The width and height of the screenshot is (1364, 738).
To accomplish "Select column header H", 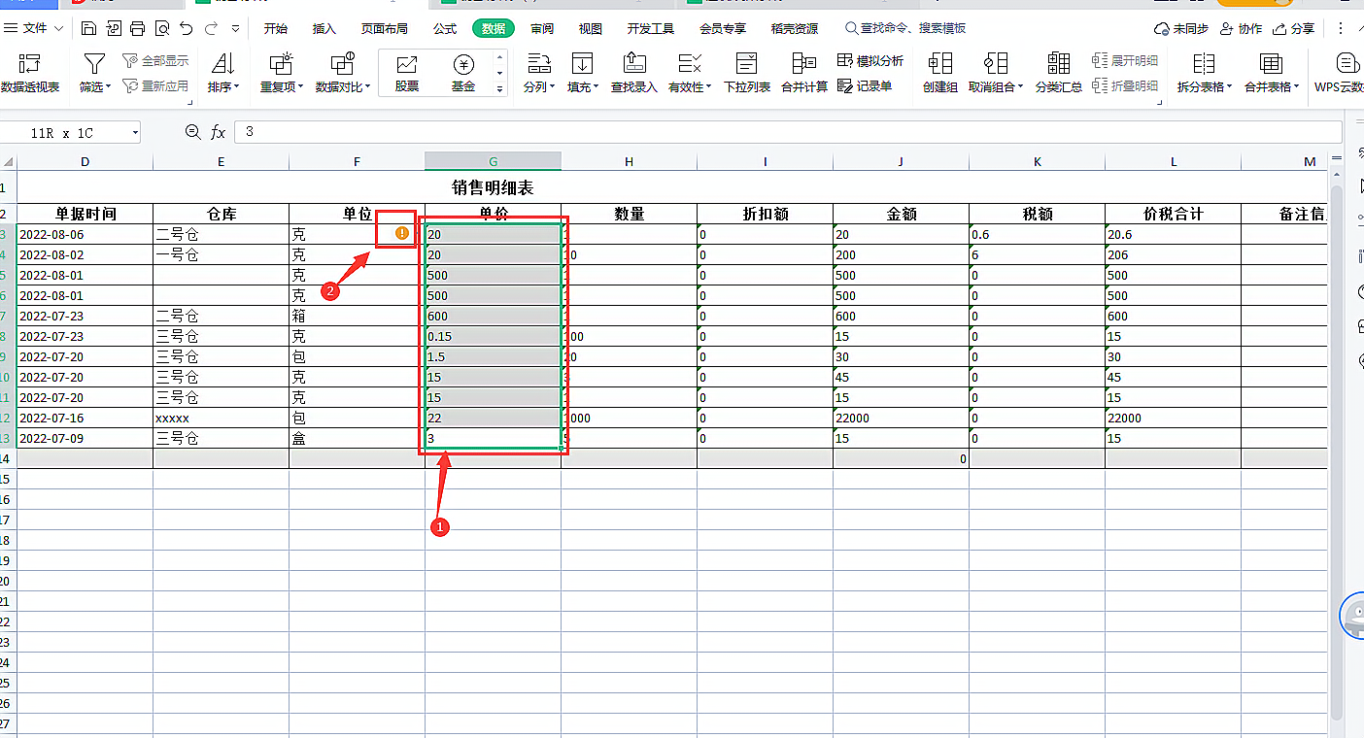I will pyautogui.click(x=629, y=161).
